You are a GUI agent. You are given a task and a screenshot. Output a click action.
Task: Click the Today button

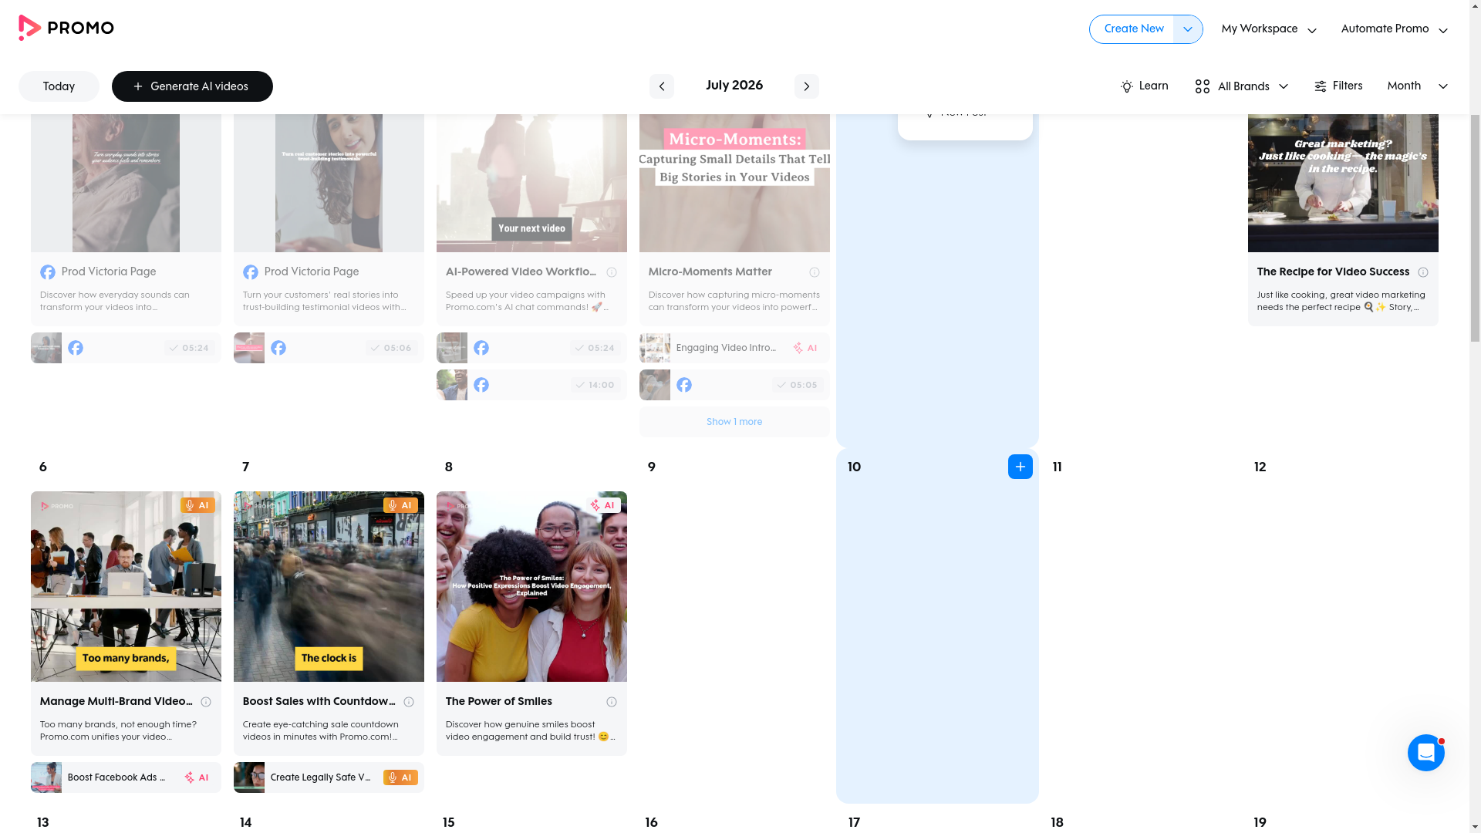[59, 86]
